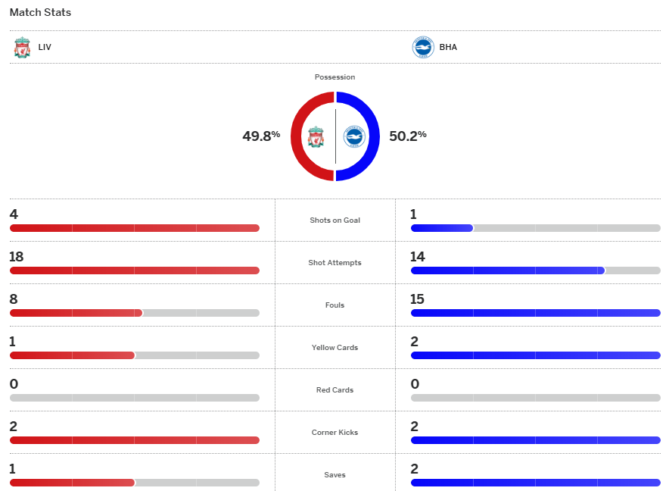Click Brighton crest inside possession donut

pyautogui.click(x=354, y=137)
